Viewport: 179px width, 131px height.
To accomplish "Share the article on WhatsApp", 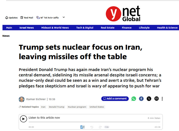I will 134,99.
